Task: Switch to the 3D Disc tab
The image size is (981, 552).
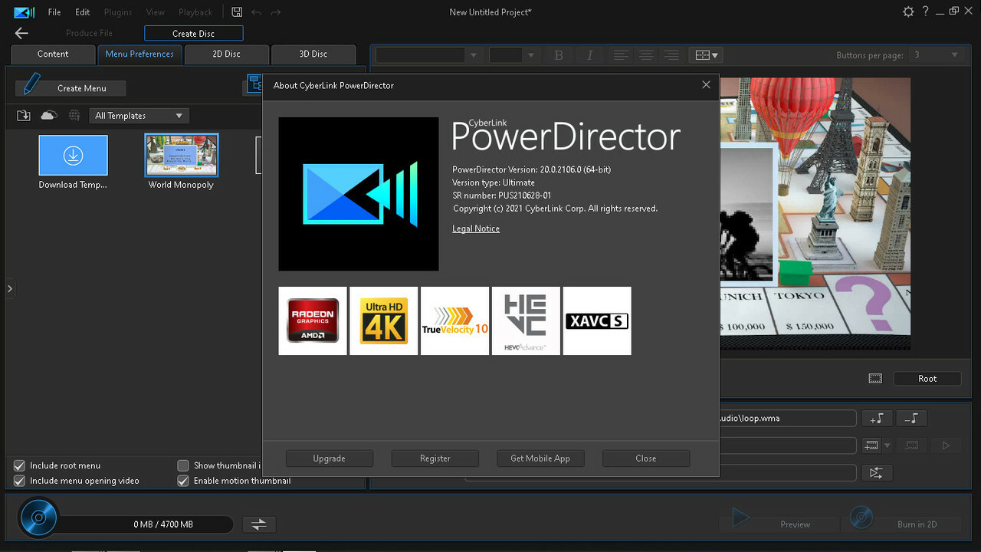Action: [313, 54]
